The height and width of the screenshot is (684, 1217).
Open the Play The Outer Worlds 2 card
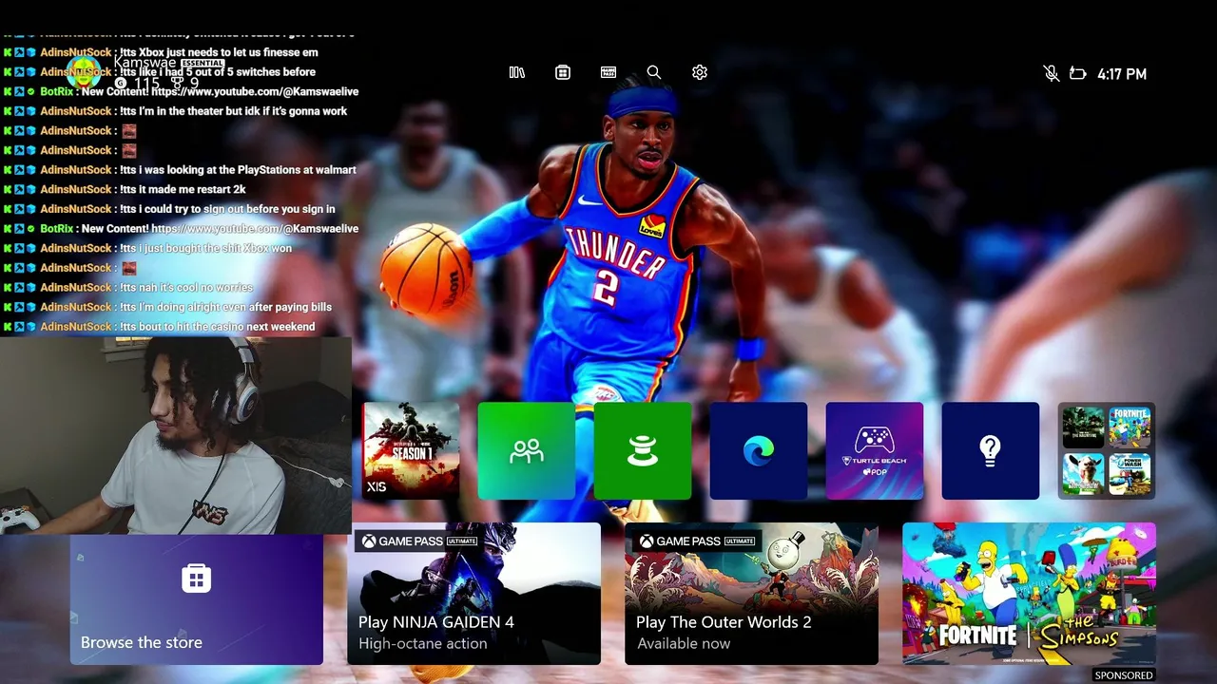pyautogui.click(x=751, y=594)
